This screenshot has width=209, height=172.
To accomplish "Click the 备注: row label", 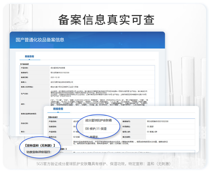I will [23, 132].
